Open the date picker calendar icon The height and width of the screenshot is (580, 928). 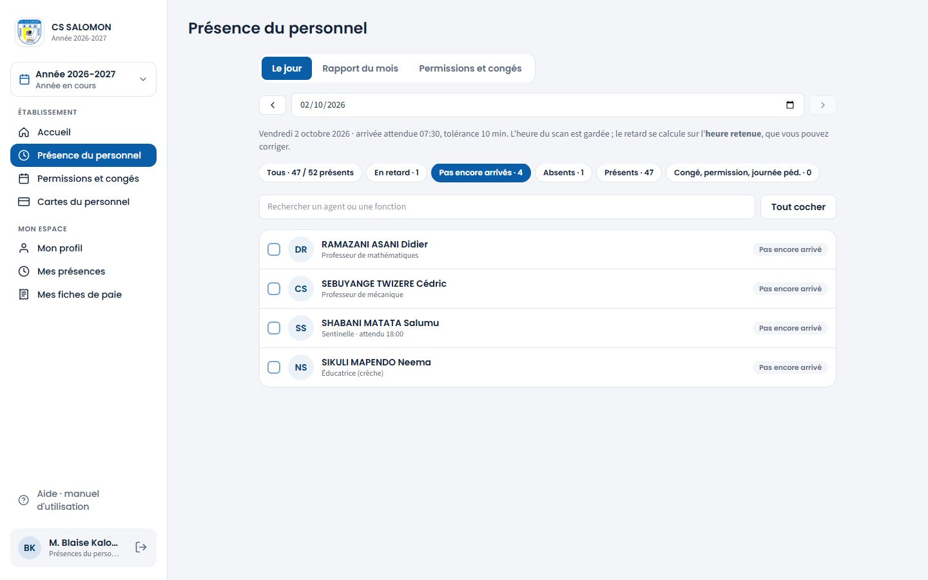pos(790,105)
